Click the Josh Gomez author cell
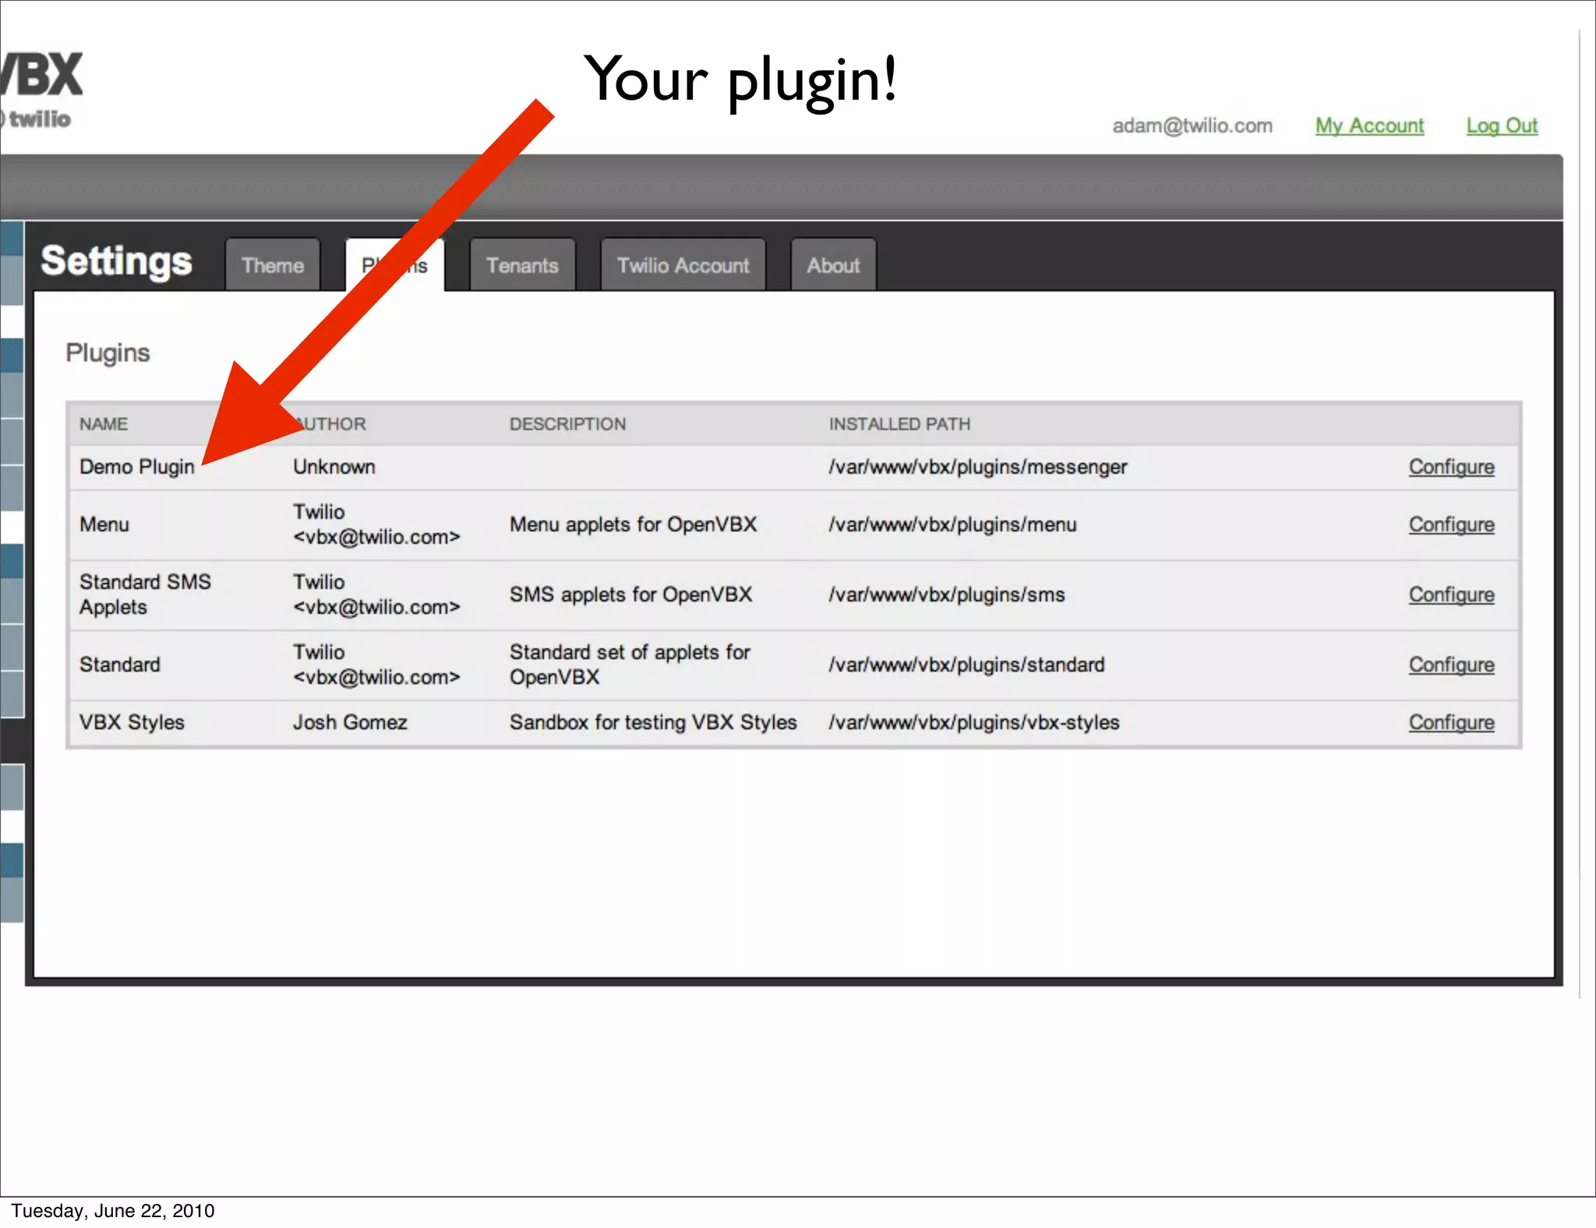 [350, 722]
